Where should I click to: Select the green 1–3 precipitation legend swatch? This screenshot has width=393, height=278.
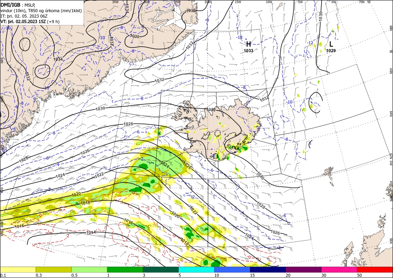(125, 269)
